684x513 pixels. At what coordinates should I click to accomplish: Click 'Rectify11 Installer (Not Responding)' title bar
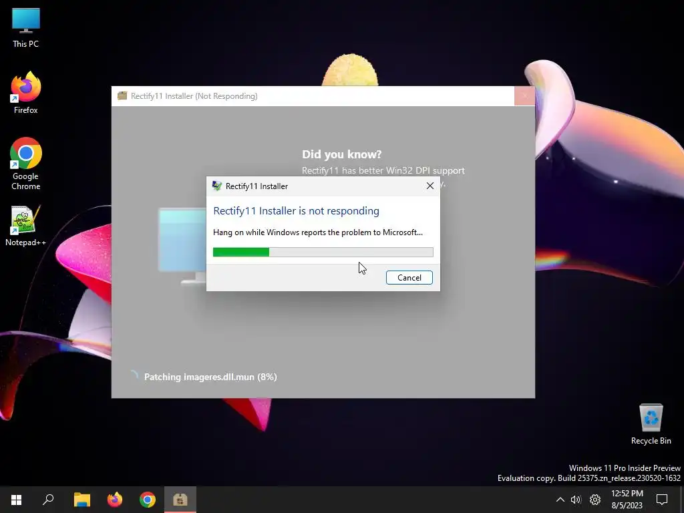click(x=313, y=96)
